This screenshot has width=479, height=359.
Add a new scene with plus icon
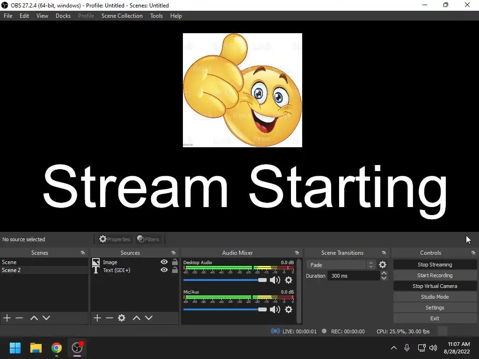(x=7, y=318)
